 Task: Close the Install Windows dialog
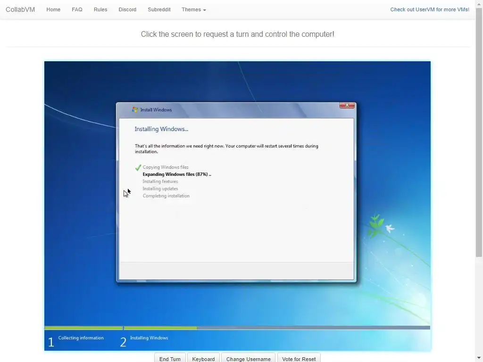click(347, 105)
